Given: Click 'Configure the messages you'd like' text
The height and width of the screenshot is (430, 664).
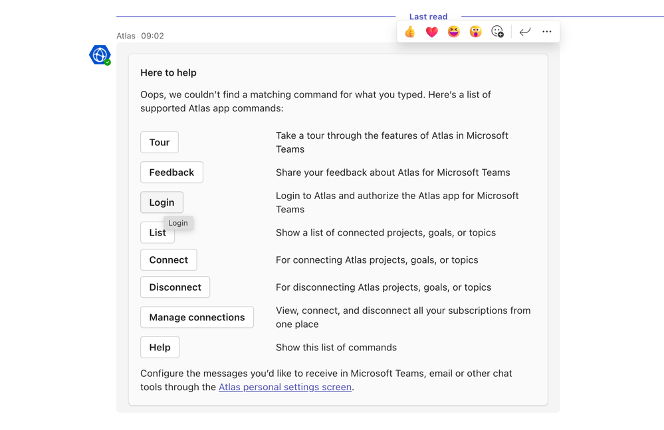Looking at the screenshot, I should [x=326, y=380].
